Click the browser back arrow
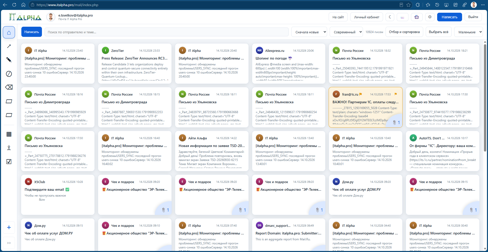 pos(5,5)
